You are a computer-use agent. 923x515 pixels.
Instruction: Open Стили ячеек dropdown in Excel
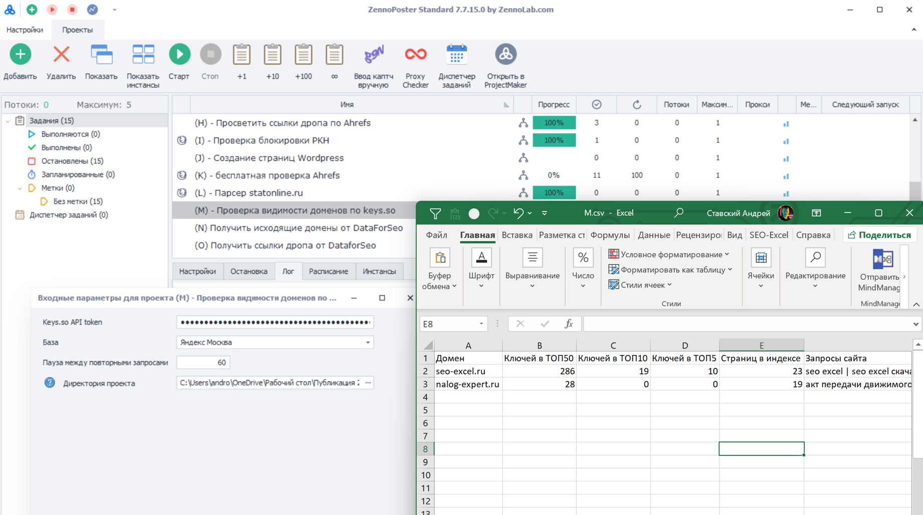(640, 285)
